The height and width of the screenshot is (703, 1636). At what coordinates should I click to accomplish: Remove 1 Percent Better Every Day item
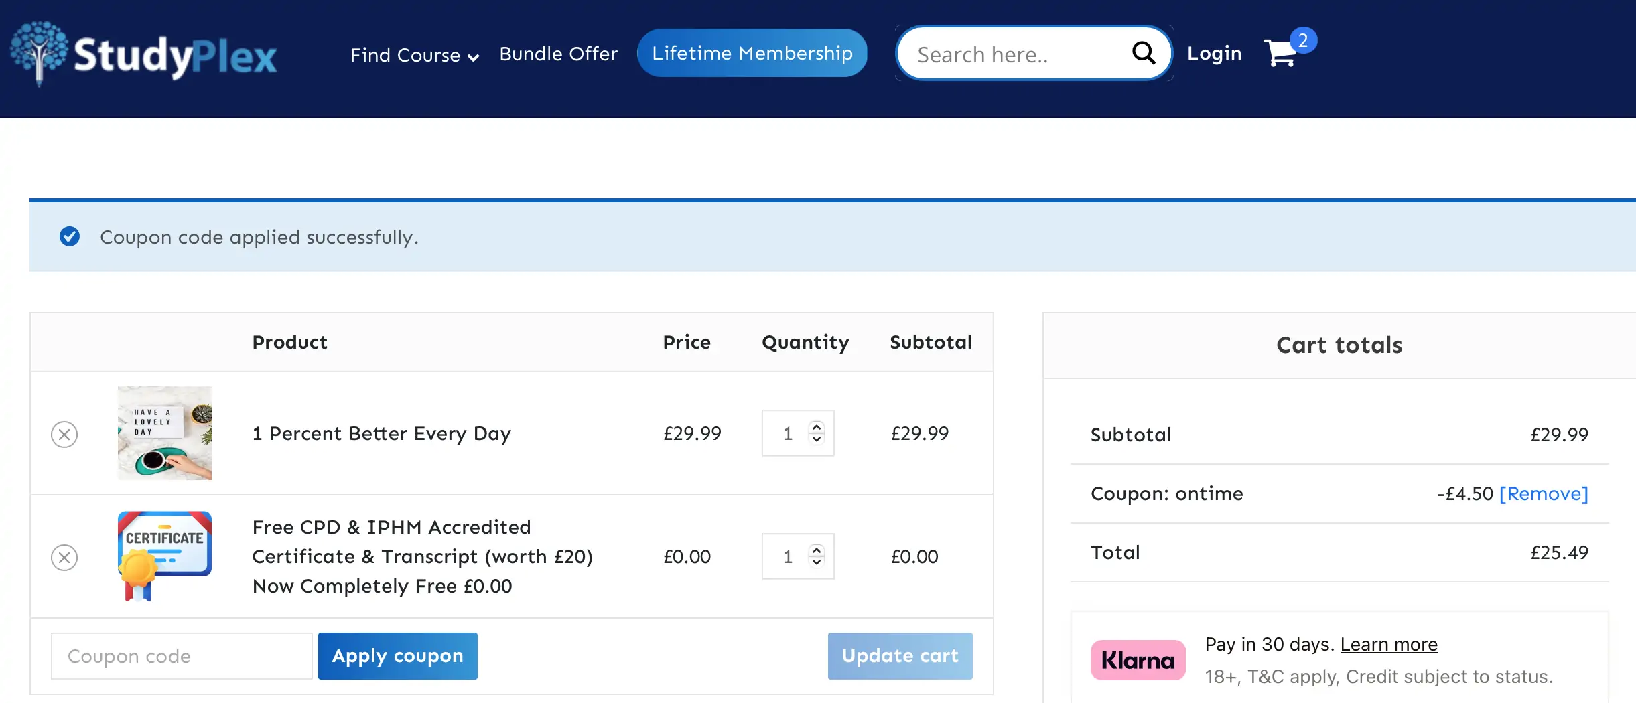pos(64,435)
